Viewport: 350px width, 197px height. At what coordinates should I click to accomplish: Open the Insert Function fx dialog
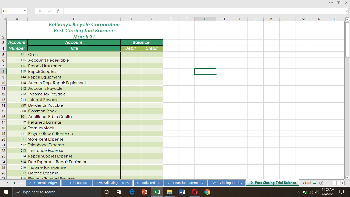point(58,11)
